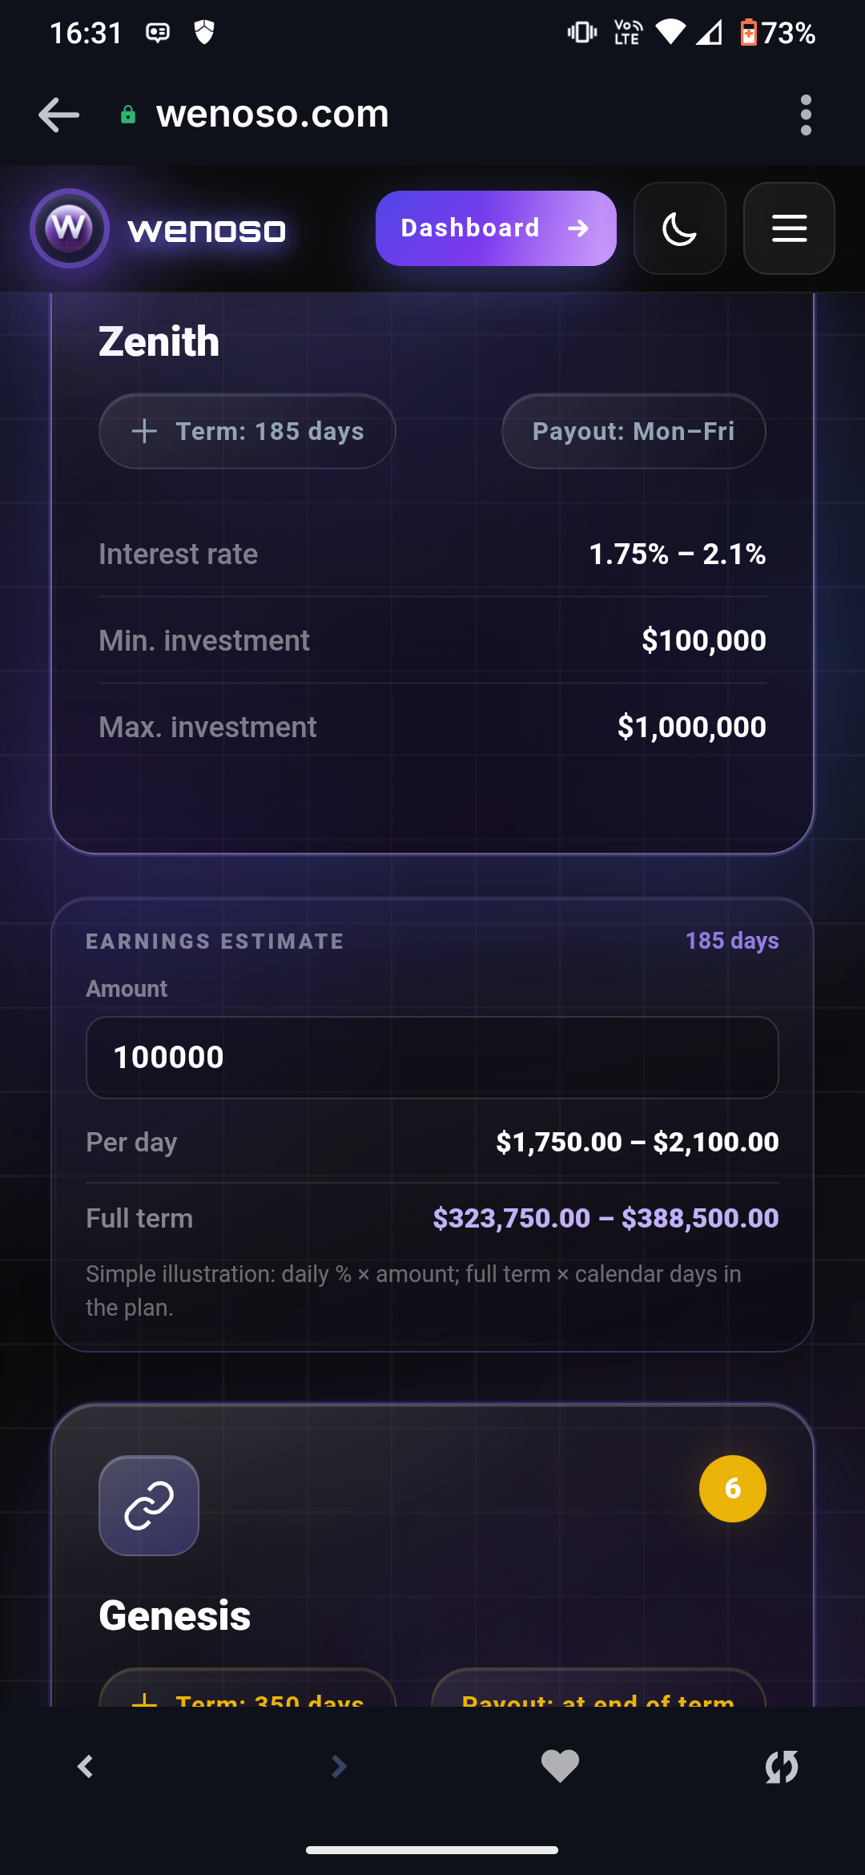The width and height of the screenshot is (865, 1875).
Task: Open the Dashboard button
Action: (x=496, y=228)
